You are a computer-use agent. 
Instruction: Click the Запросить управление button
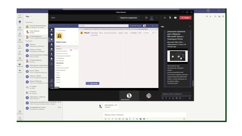click(x=129, y=18)
